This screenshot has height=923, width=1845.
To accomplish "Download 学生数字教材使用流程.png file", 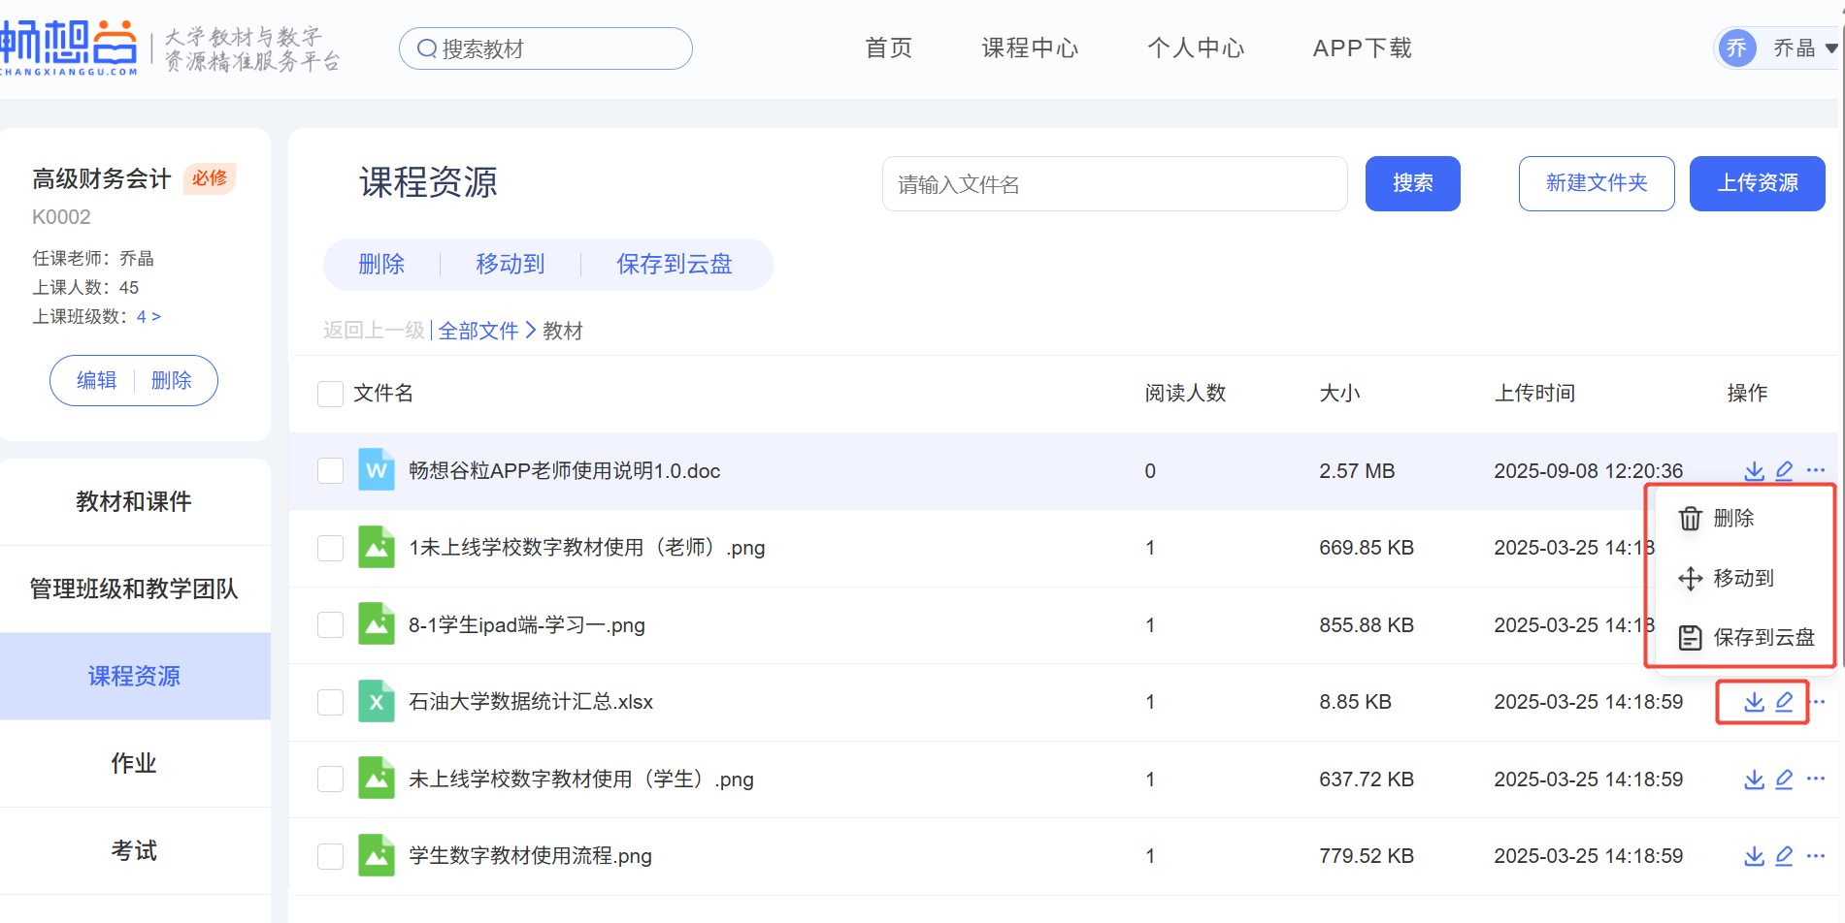I will pos(1754,856).
